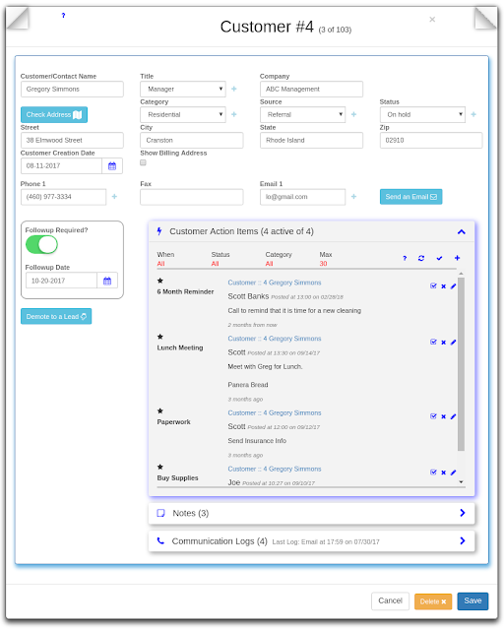Check the Show Billing Address checkbox
This screenshot has height=630, width=504.
(143, 162)
